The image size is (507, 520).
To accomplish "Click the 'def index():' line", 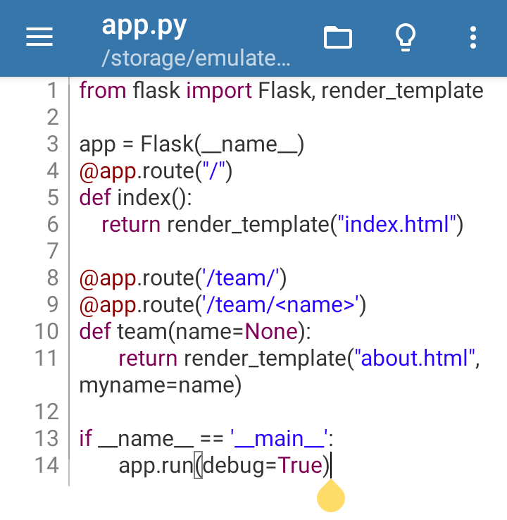I will (135, 198).
